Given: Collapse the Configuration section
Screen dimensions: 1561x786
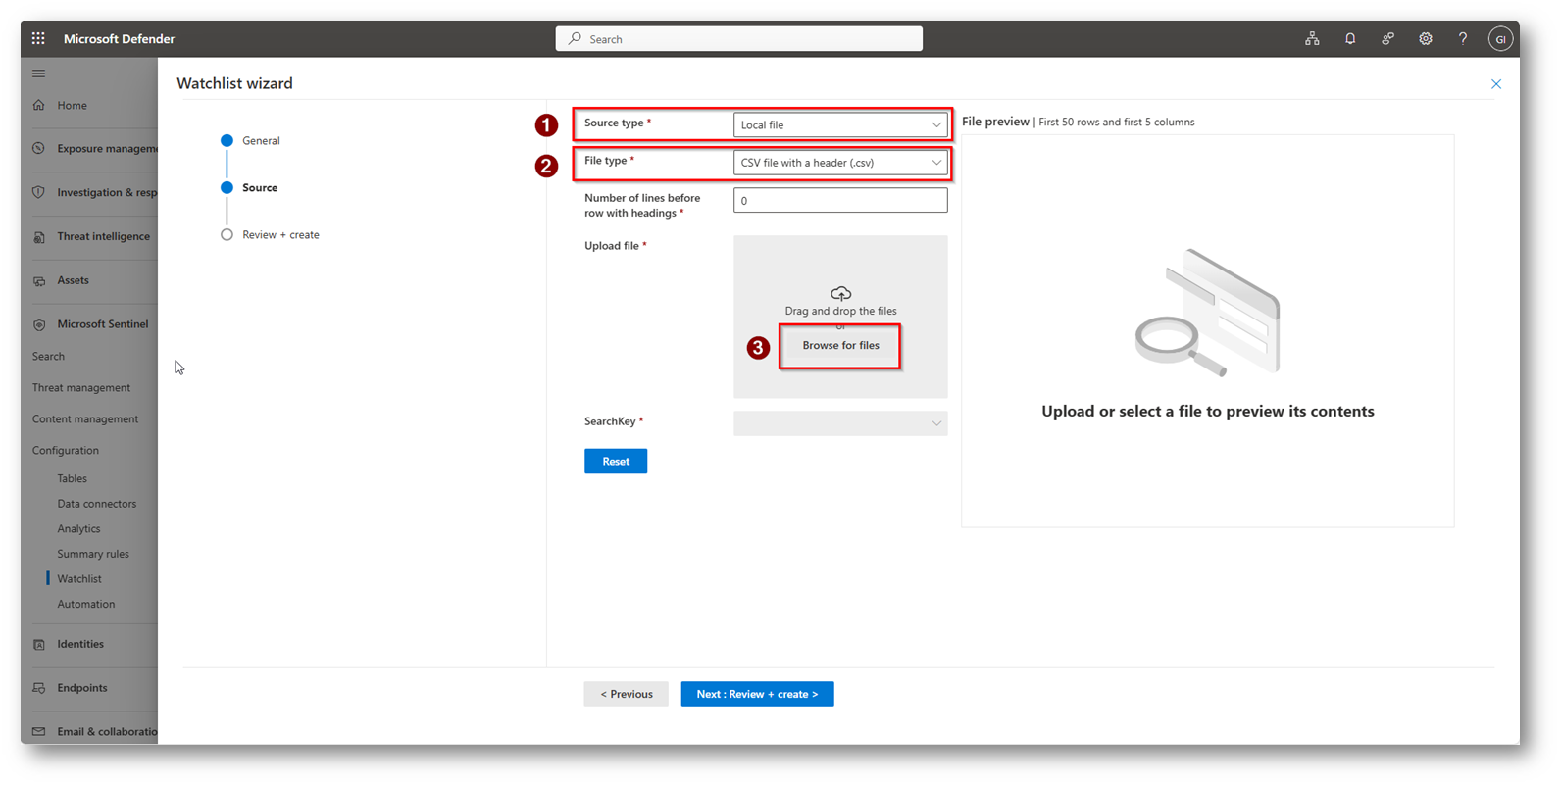Looking at the screenshot, I should (65, 451).
